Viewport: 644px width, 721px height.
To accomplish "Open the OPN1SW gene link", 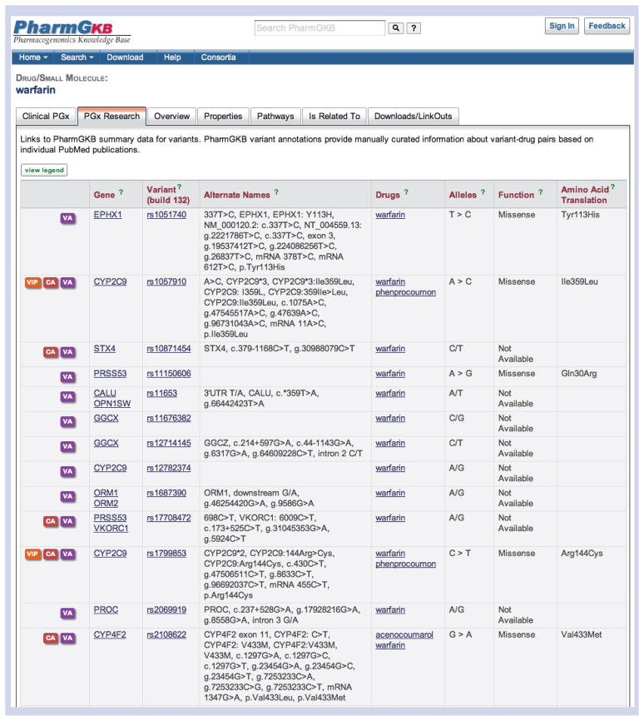I will [111, 404].
